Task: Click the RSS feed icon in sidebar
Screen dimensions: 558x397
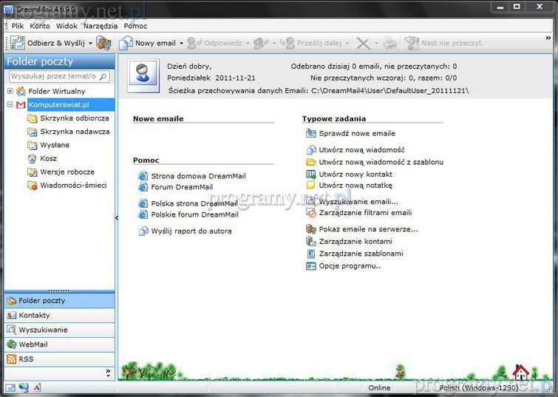Action: pos(11,359)
